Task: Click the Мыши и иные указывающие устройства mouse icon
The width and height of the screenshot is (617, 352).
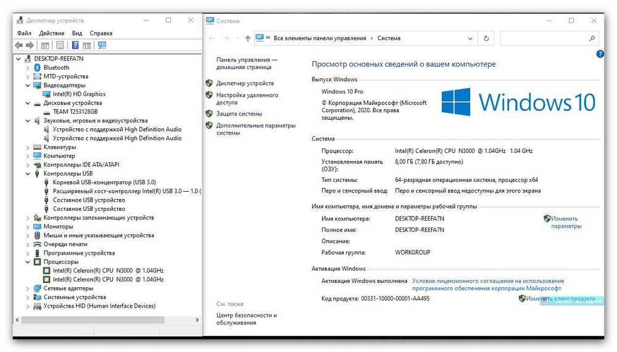Action: 38,235
